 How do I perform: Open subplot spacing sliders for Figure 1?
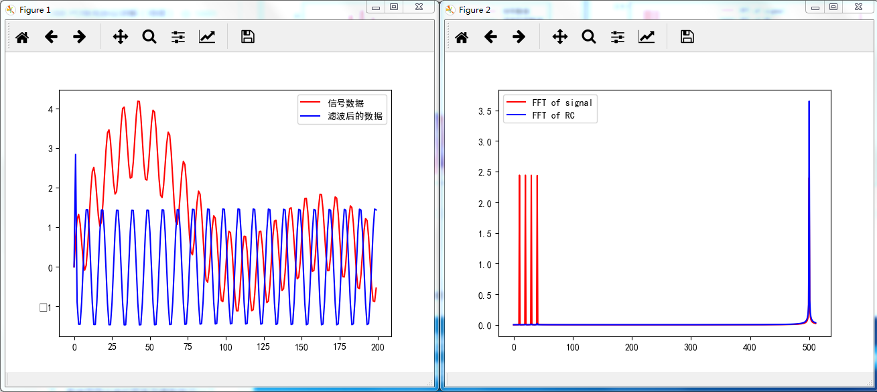(178, 37)
